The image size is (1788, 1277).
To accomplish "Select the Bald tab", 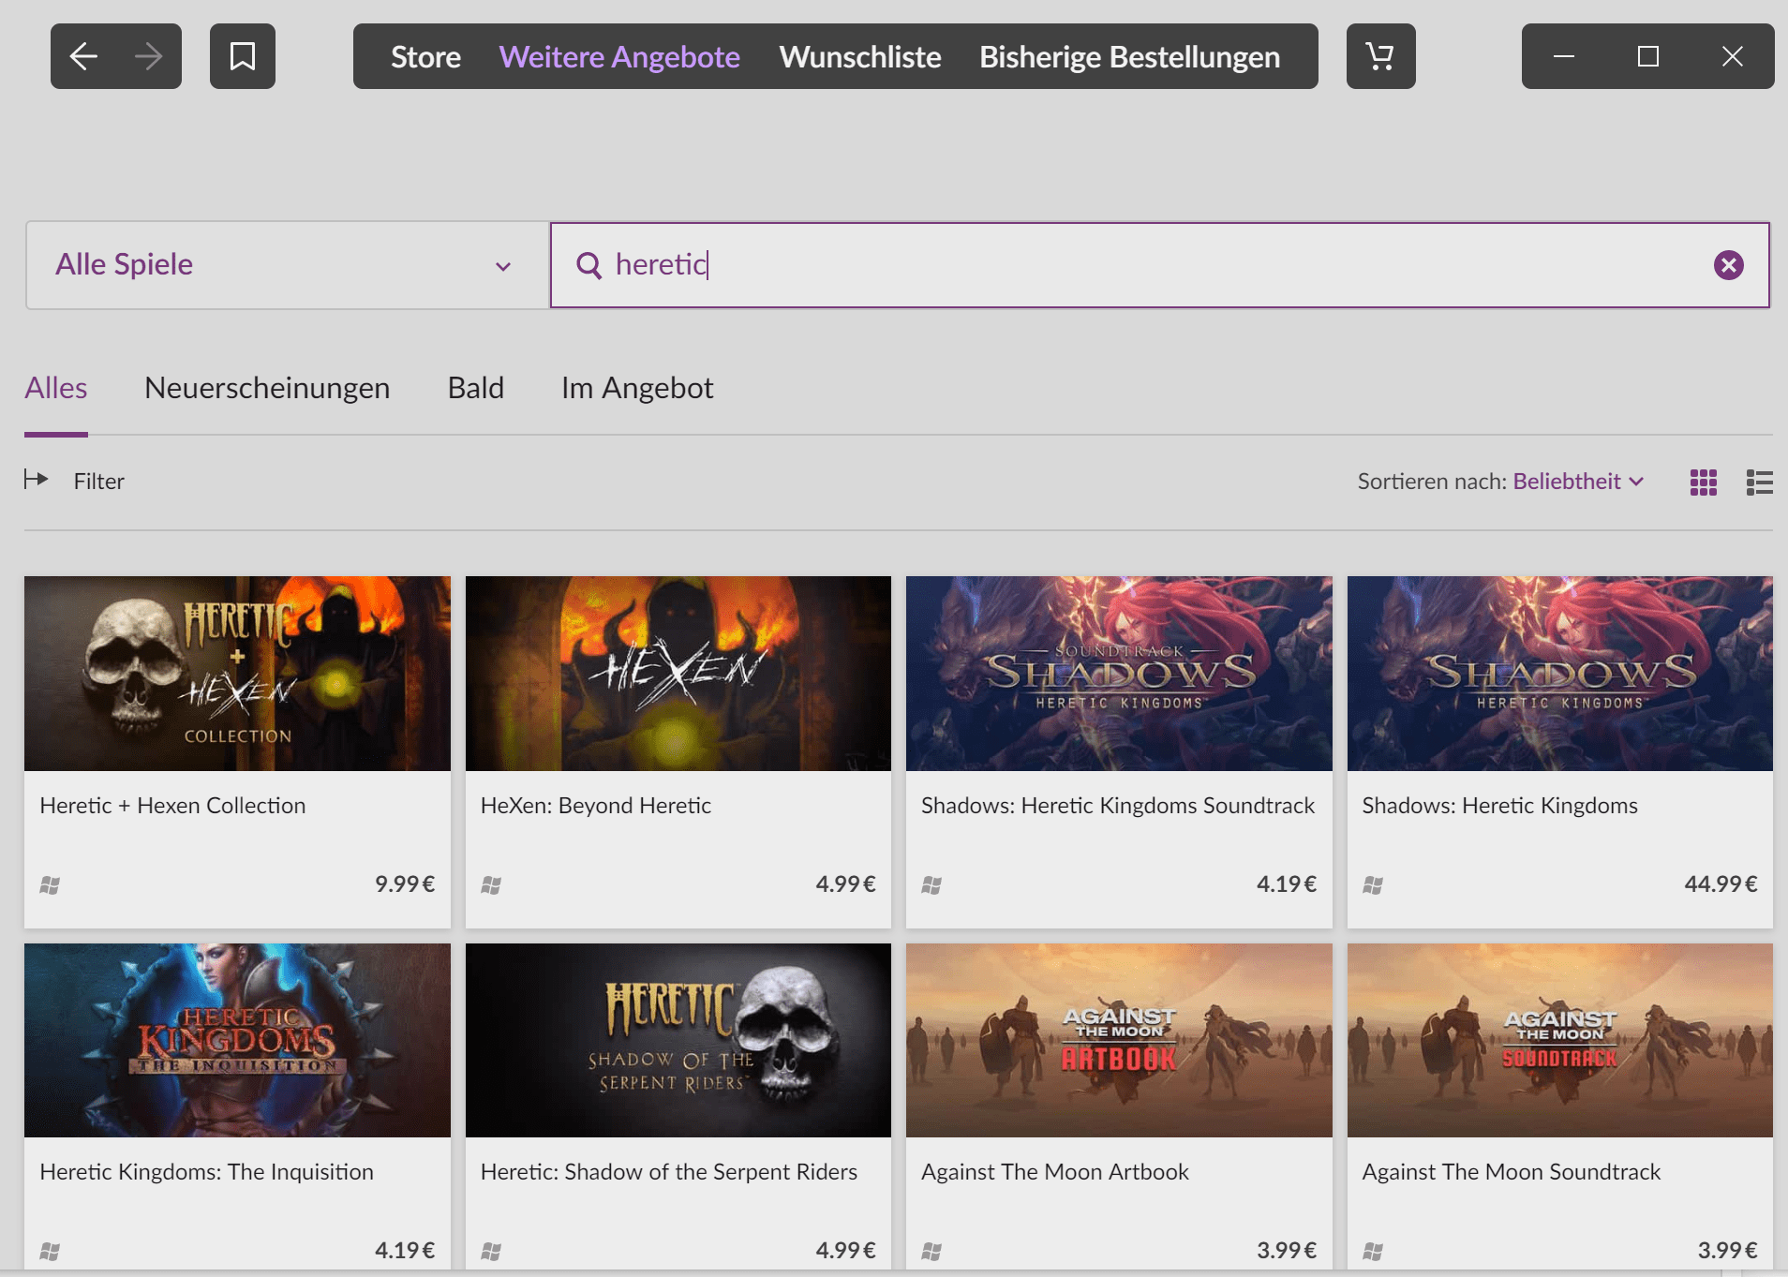I will coord(476,388).
